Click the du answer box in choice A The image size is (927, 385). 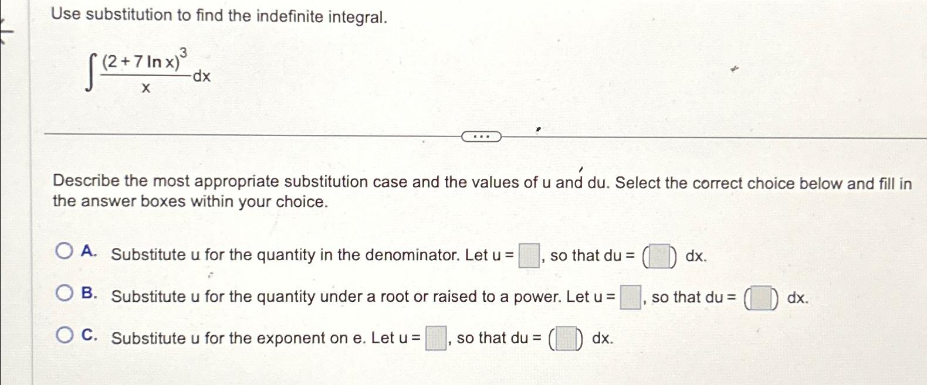tap(658, 256)
